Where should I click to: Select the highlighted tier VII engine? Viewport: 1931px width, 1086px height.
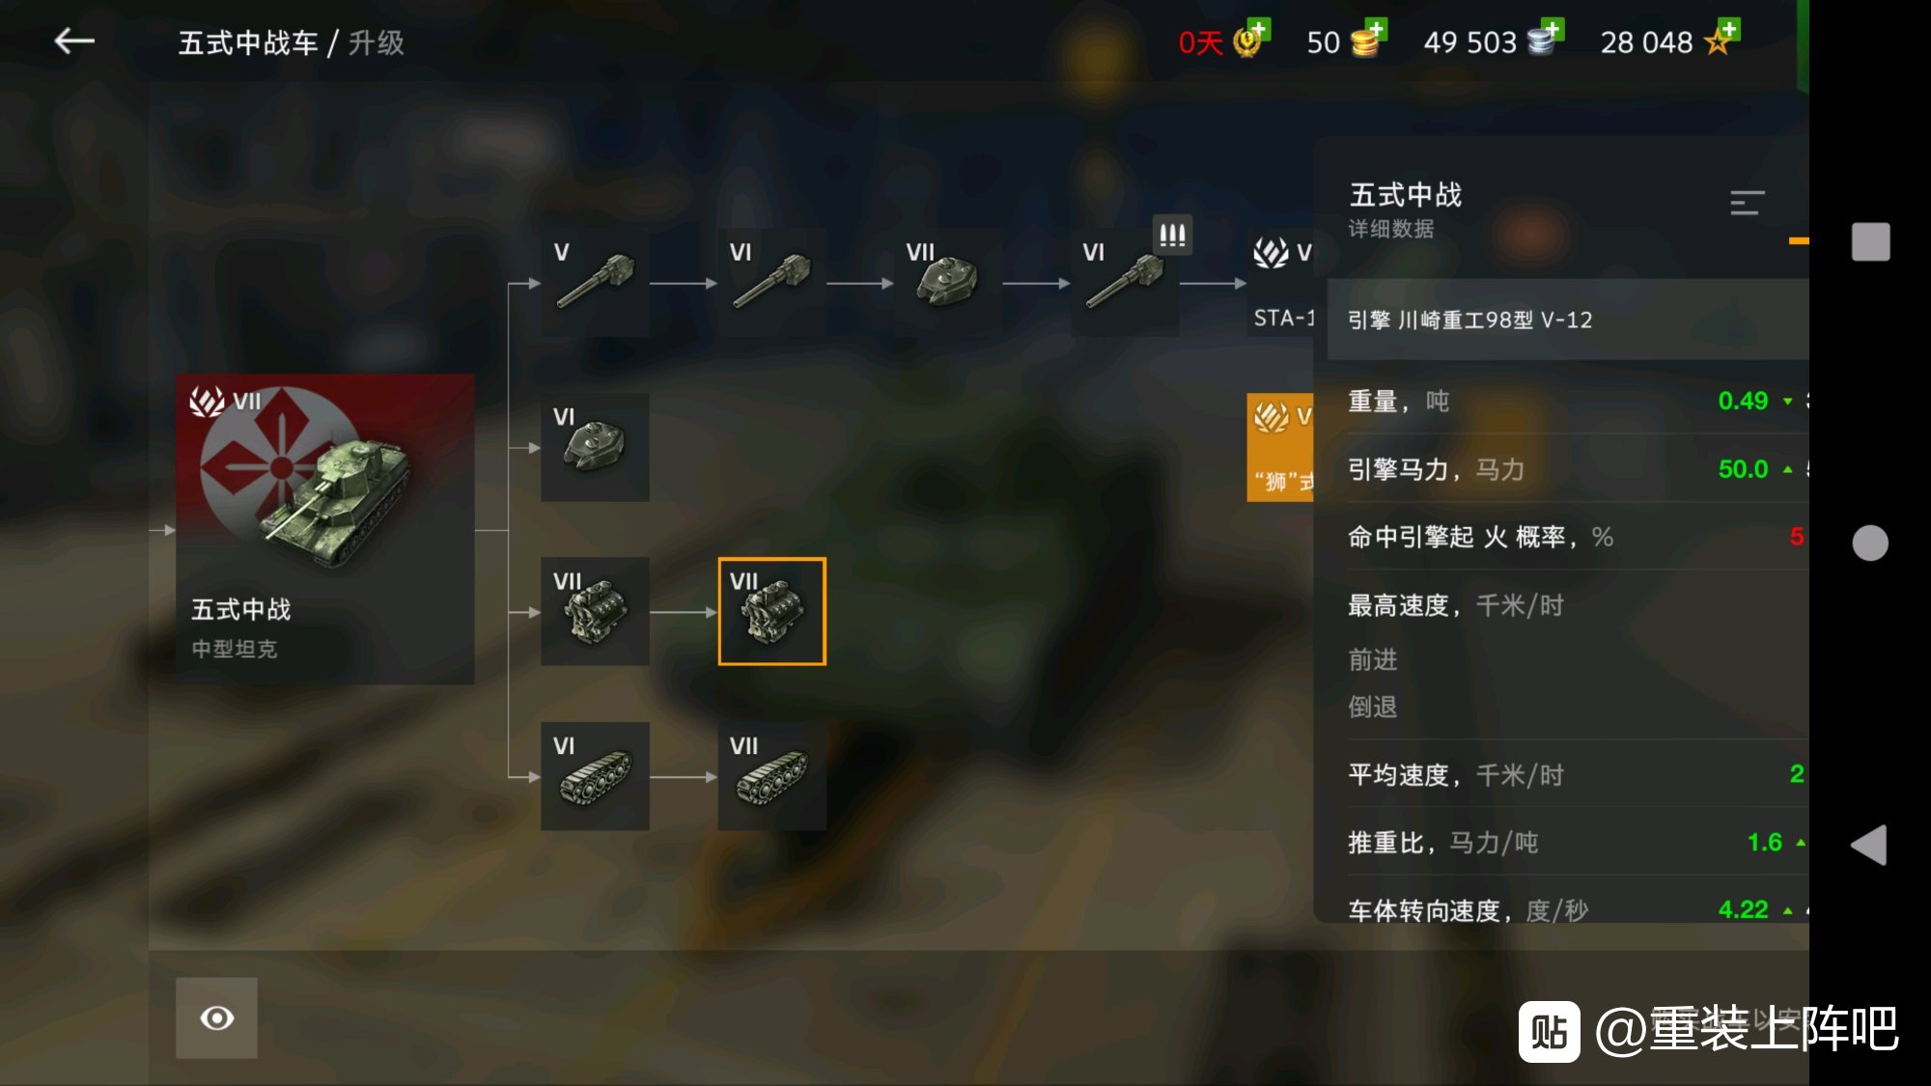771,611
